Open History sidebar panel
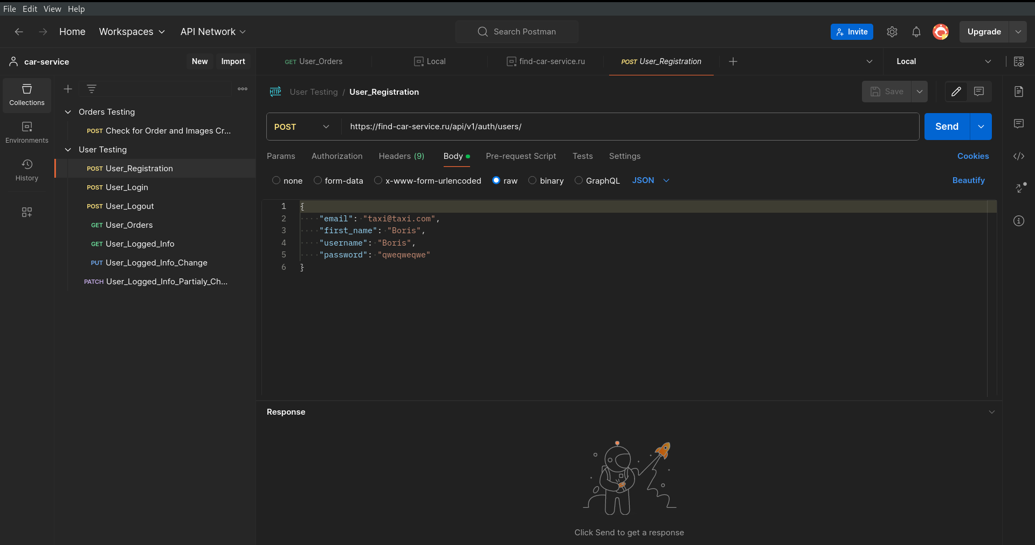The height and width of the screenshot is (545, 1035). click(27, 170)
